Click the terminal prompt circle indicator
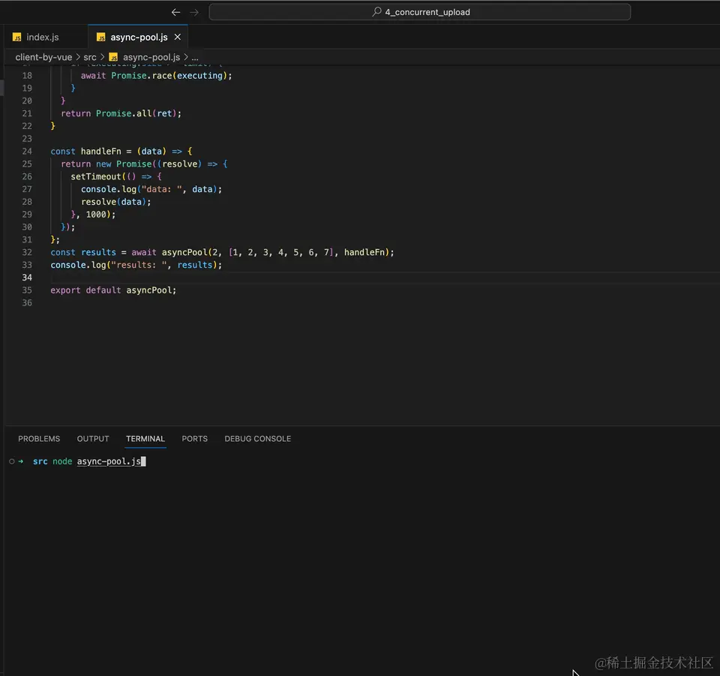 pos(12,461)
